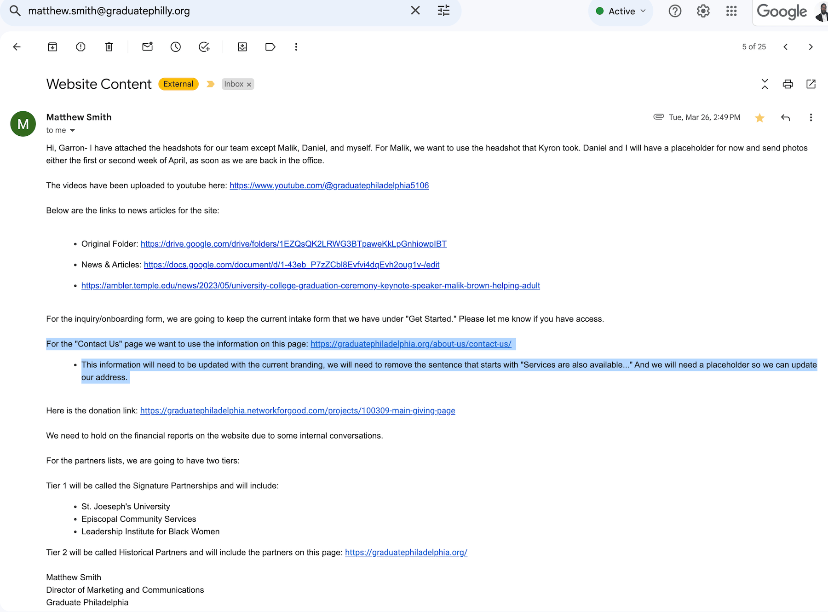Click Matthew Smith's sender avatar
The height and width of the screenshot is (612, 828).
click(x=23, y=124)
